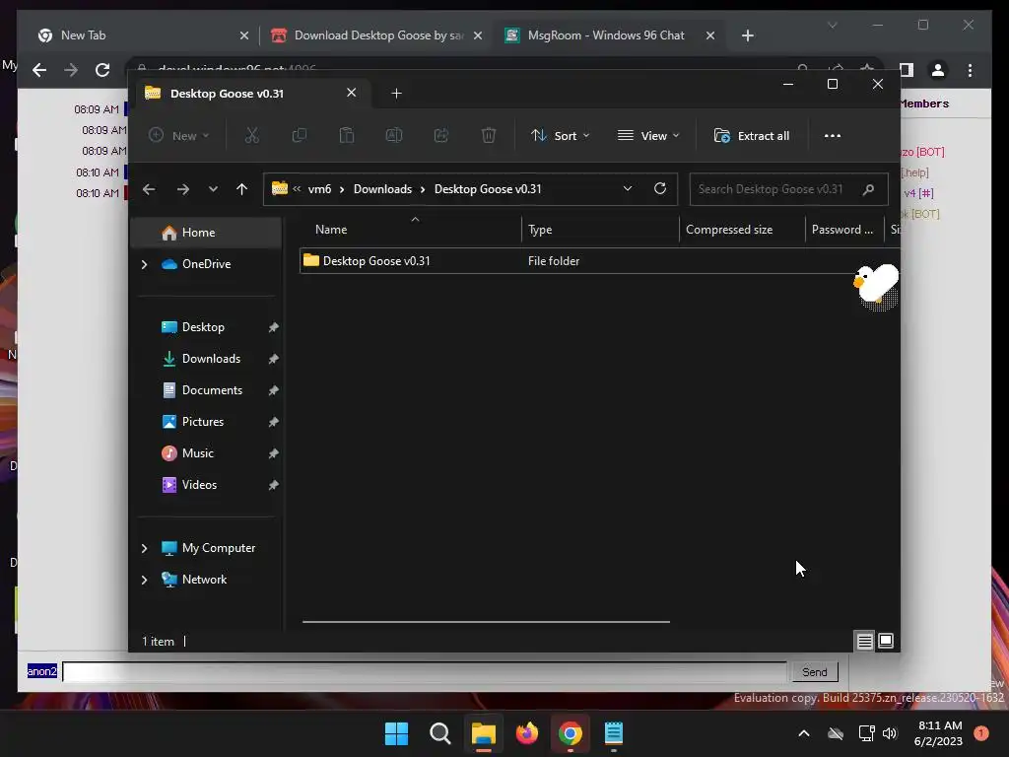Viewport: 1009px width, 757px height.
Task: Click Downloads in the address breadcrumb
Action: click(382, 188)
